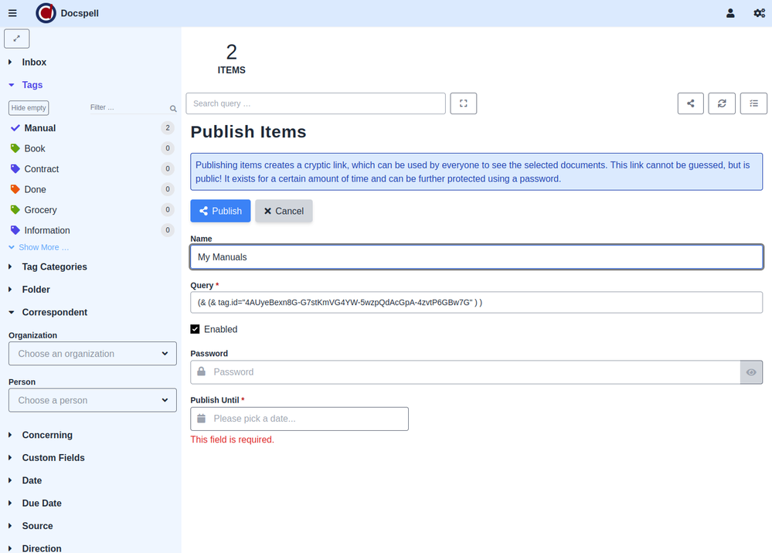
Task: Toggle select mode list icon
Action: pos(753,103)
